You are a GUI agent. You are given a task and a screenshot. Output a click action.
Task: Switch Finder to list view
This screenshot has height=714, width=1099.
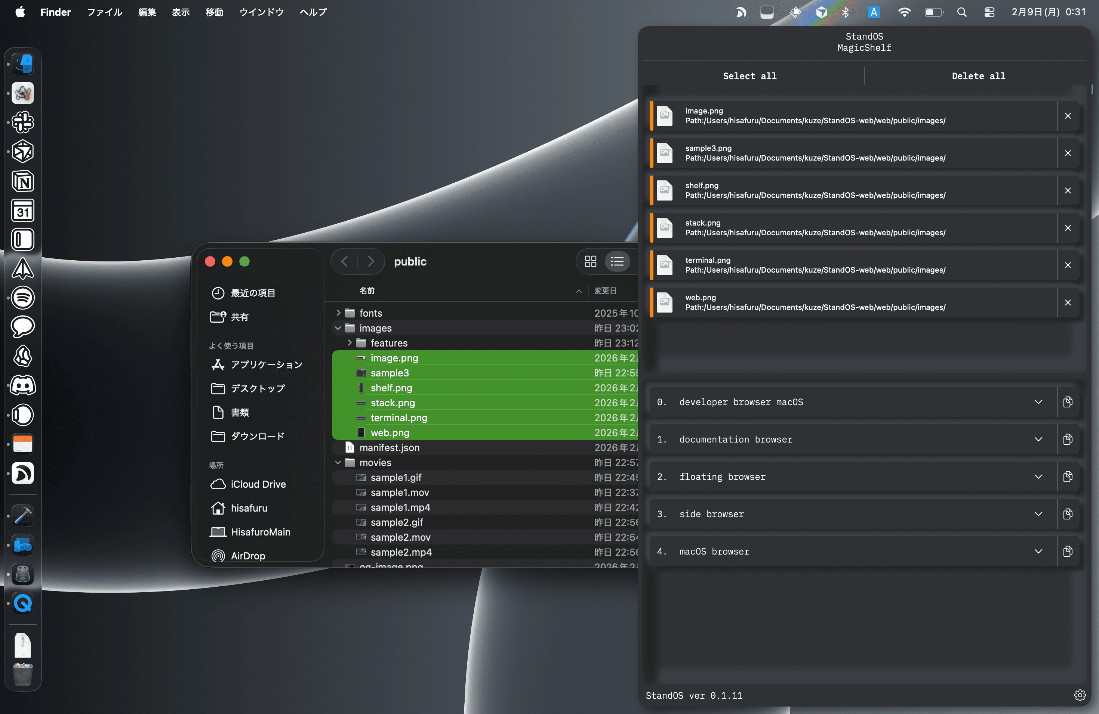617,261
